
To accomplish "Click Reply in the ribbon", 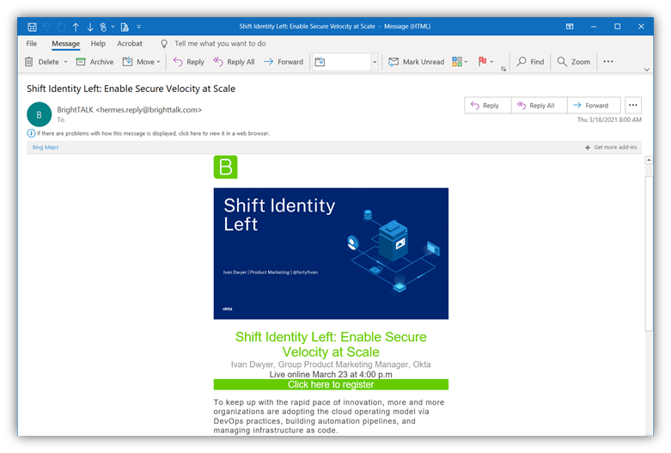I will 188,62.
